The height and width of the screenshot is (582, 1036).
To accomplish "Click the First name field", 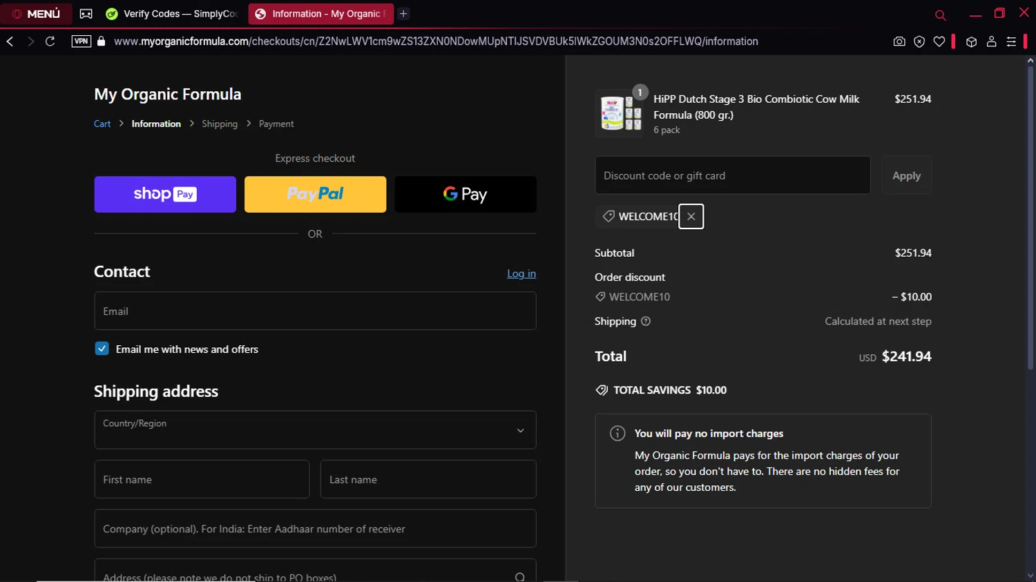I will pos(202,479).
